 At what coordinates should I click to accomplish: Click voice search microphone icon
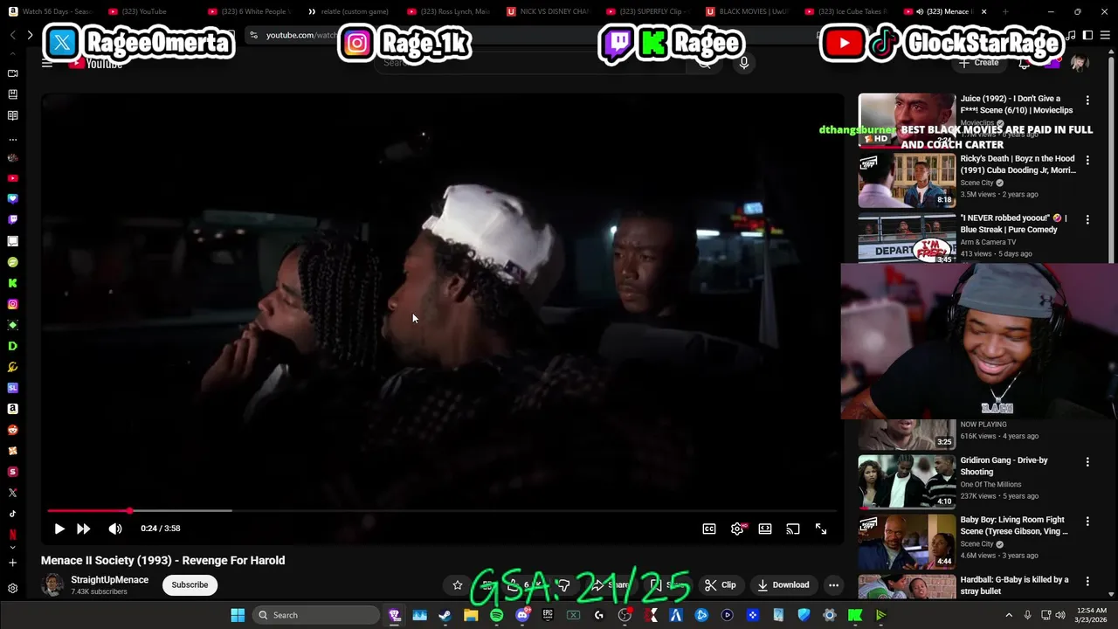pos(744,63)
